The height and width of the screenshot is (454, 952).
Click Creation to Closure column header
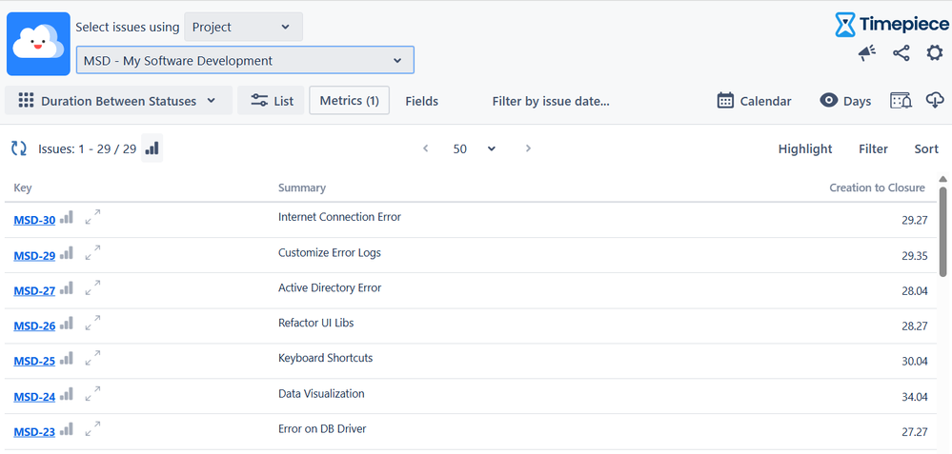878,188
